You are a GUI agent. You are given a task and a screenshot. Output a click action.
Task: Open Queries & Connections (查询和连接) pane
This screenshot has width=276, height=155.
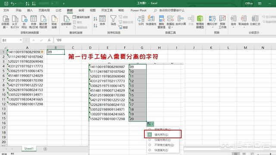point(81,17)
